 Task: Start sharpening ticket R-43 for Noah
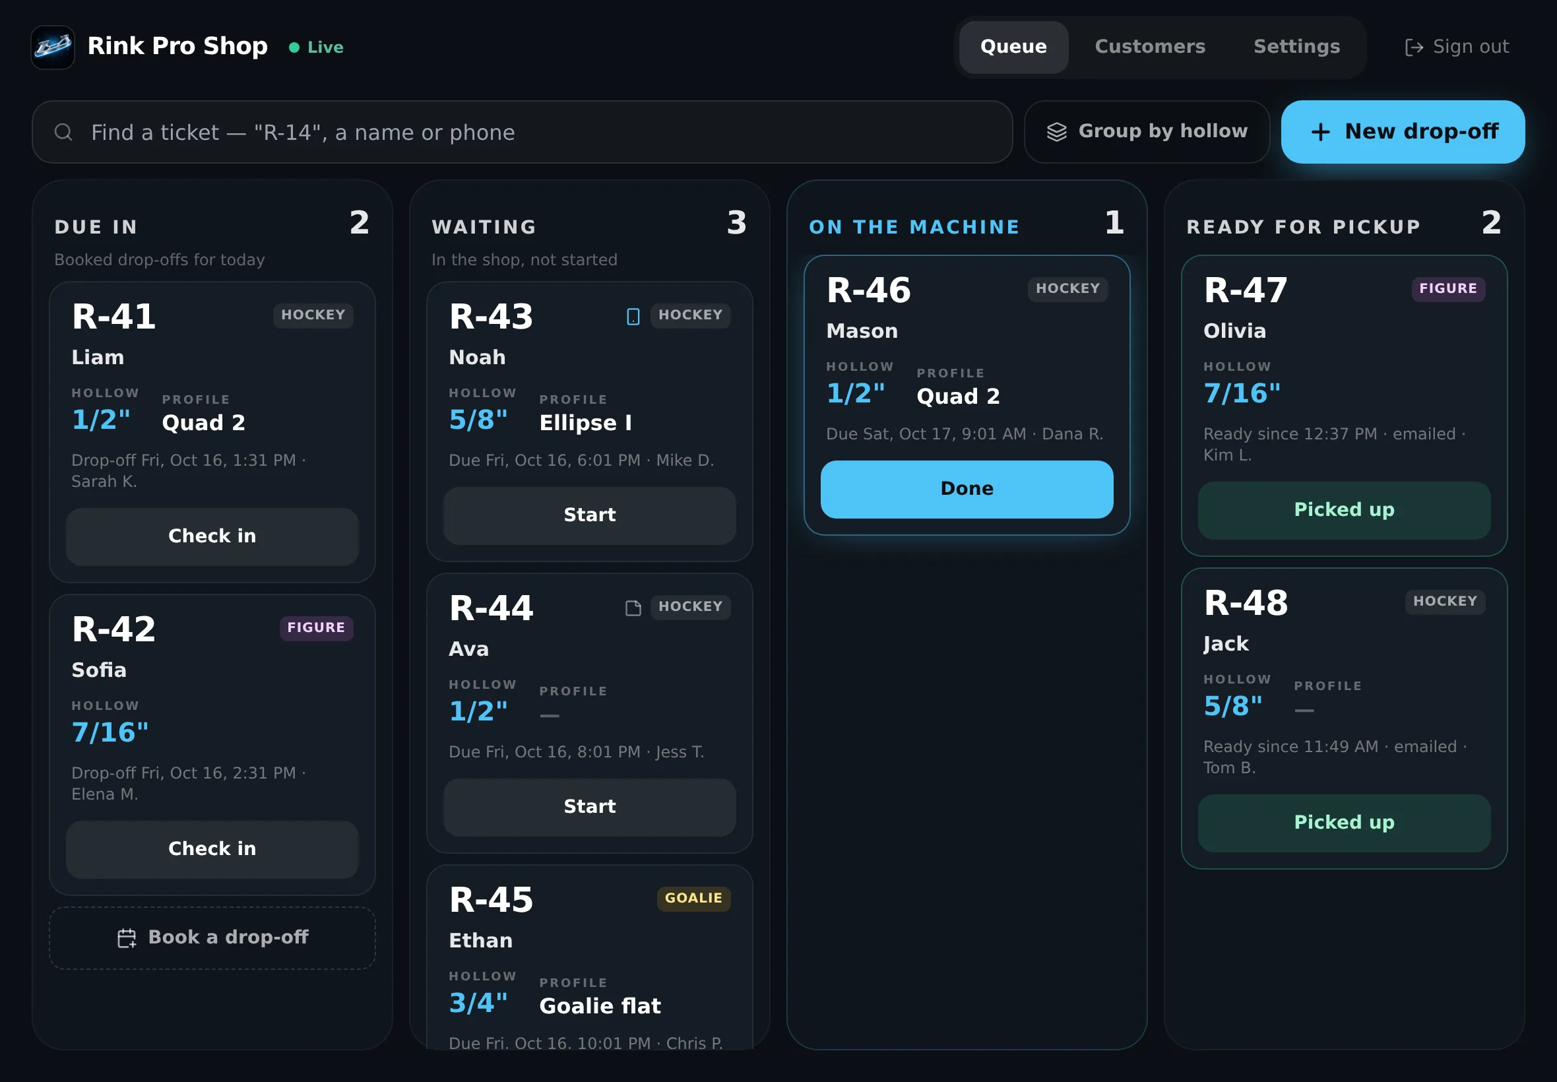590,515
